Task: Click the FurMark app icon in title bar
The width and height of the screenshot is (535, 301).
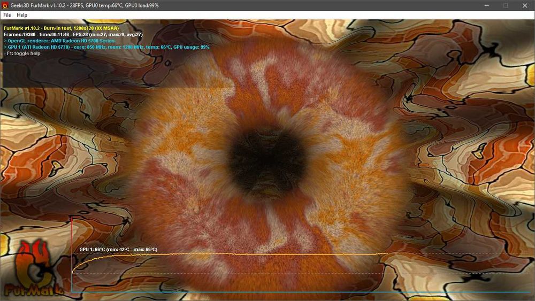Action: tap(5, 5)
